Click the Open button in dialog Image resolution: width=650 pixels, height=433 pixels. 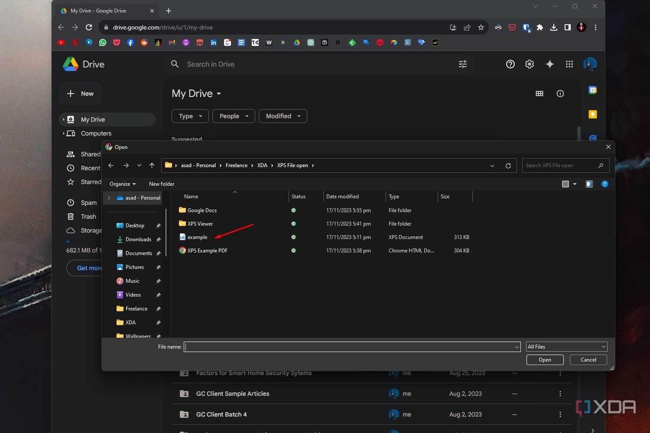[545, 360]
